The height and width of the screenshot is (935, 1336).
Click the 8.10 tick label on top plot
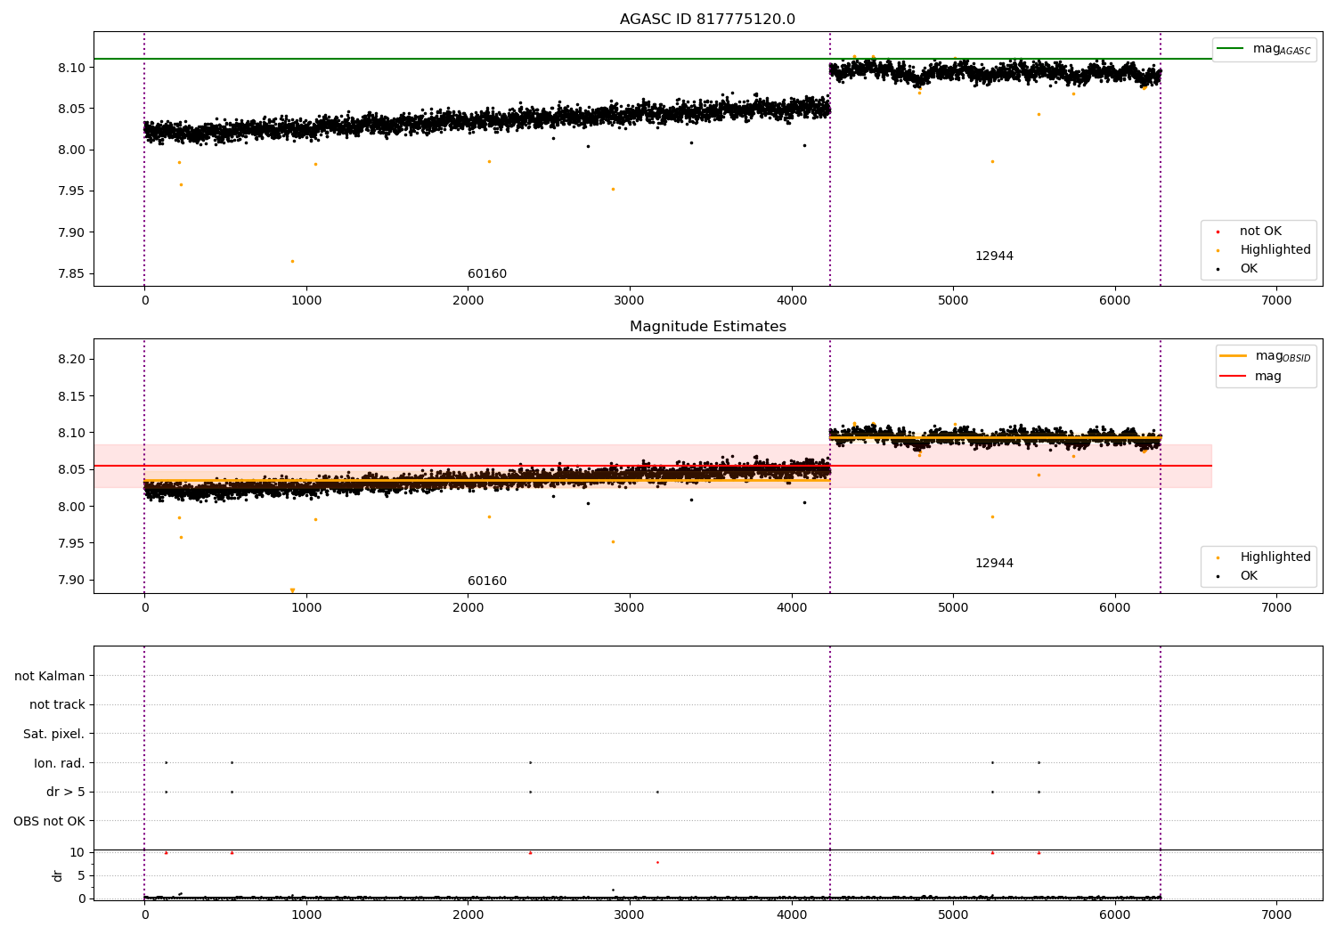pos(71,68)
